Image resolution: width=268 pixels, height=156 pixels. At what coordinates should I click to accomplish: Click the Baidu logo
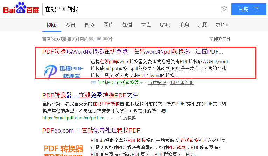21,8
